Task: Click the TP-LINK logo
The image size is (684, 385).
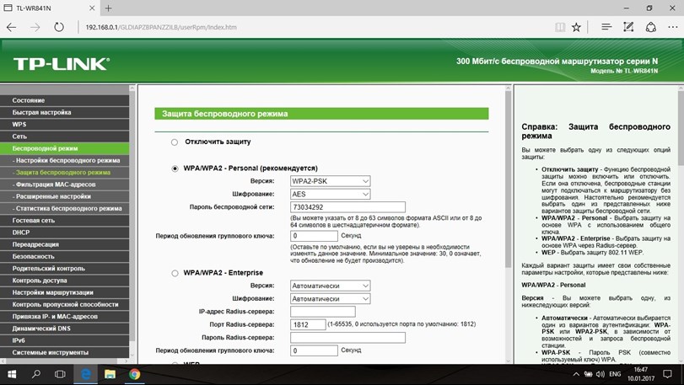Action: (x=61, y=64)
